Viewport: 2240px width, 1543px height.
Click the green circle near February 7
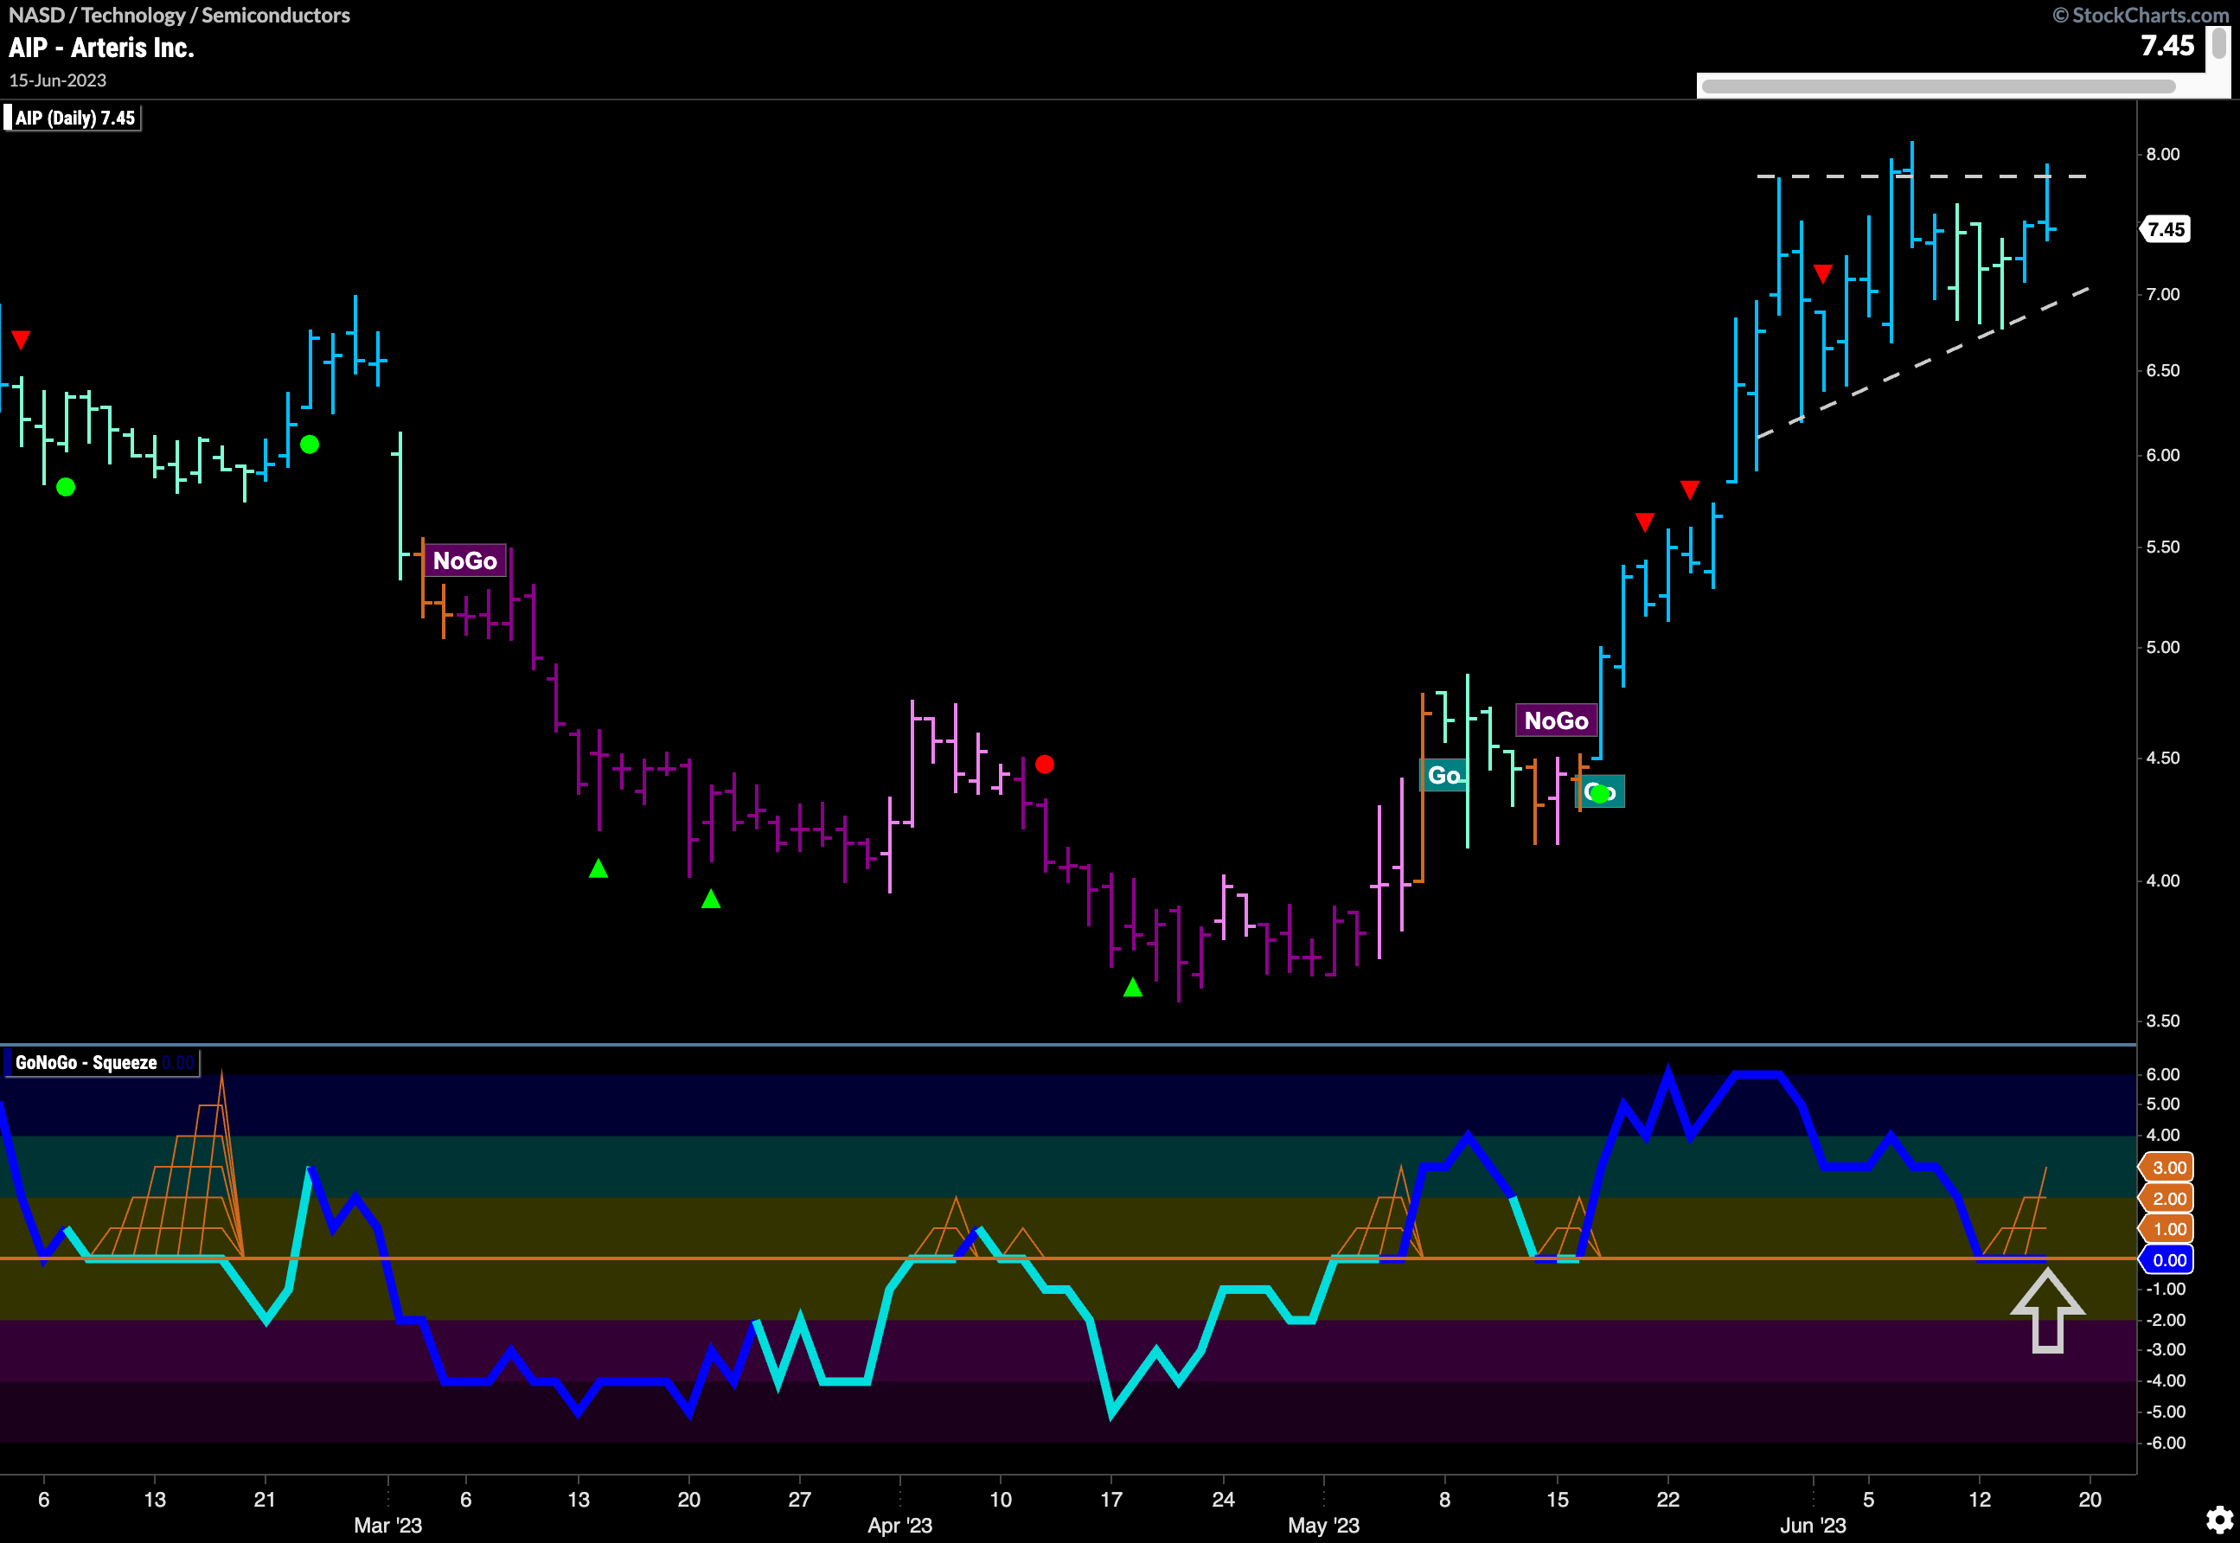[x=66, y=487]
